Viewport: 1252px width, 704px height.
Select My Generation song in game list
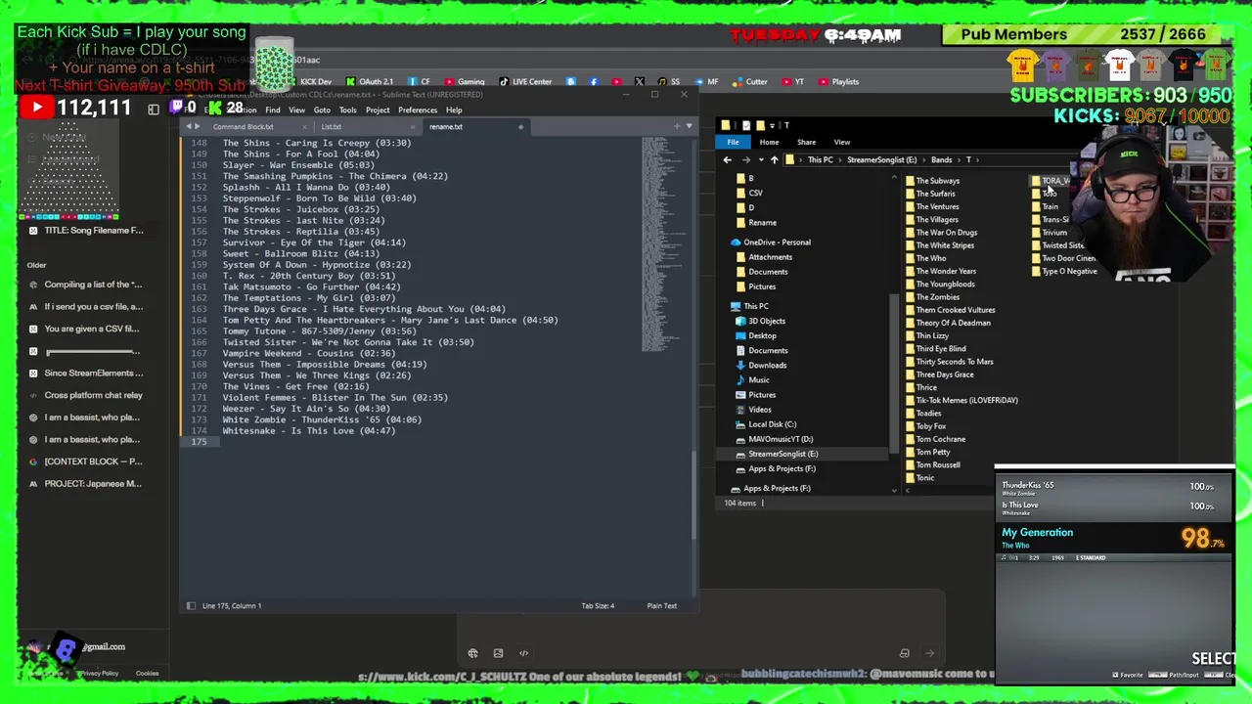1114,538
